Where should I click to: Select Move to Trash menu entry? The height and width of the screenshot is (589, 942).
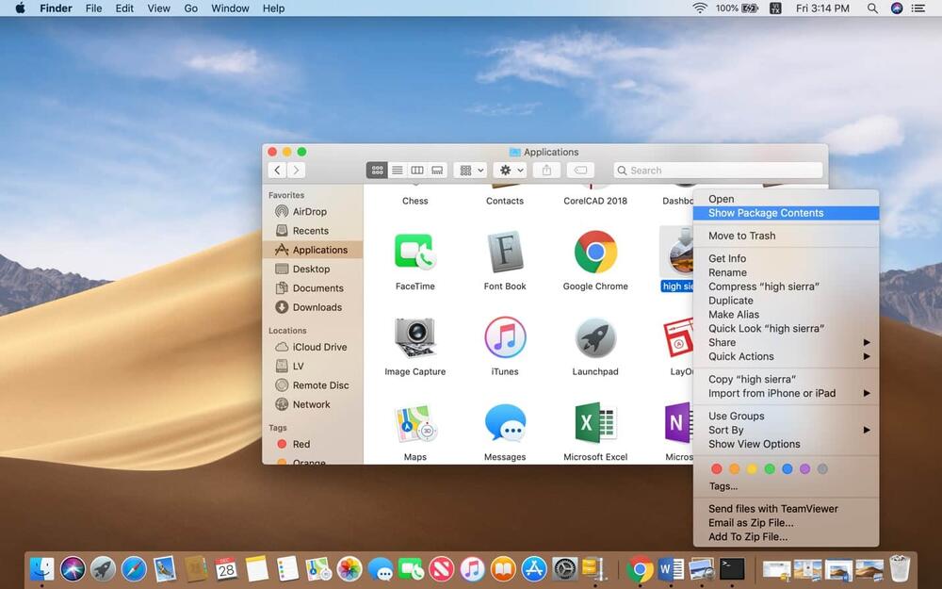point(742,236)
